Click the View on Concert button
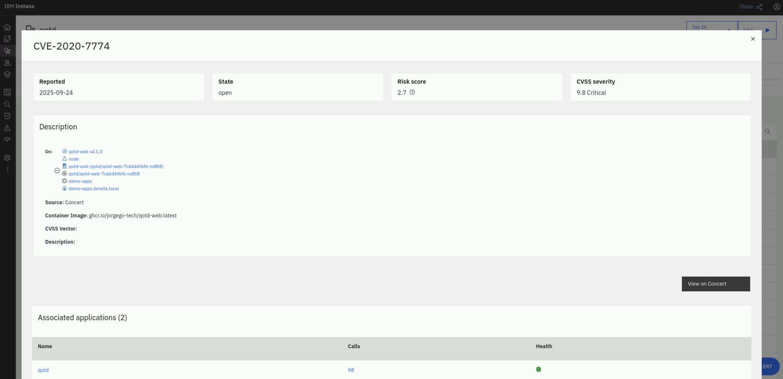Viewport: 783px width, 379px height. 715,284
